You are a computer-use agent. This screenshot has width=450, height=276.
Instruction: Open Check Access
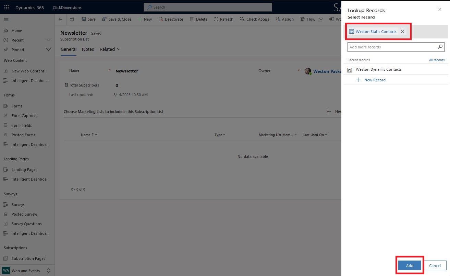click(255, 19)
